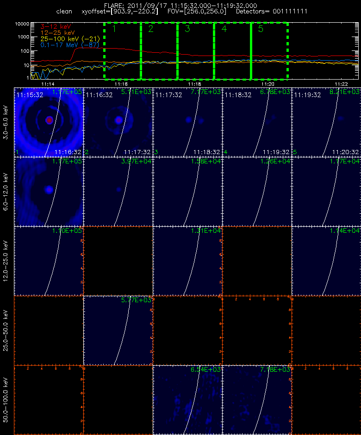Screen dimensions: 361x435
Task: Click the 11:16 time axis label
Action: click(121, 84)
